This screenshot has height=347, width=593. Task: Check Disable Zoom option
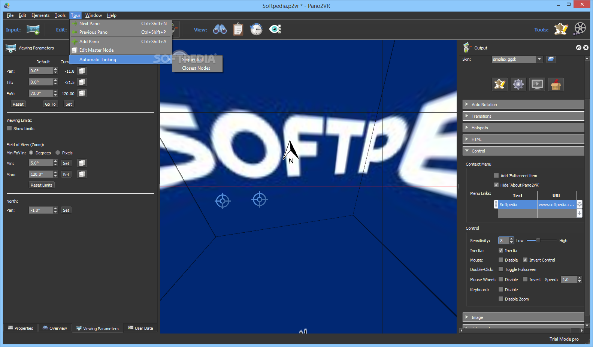[x=501, y=299]
